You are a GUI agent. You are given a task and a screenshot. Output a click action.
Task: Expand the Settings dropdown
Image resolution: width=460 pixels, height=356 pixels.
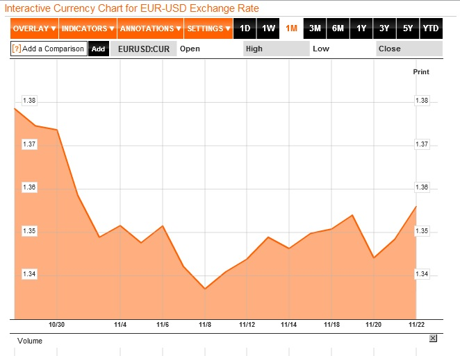(208, 28)
